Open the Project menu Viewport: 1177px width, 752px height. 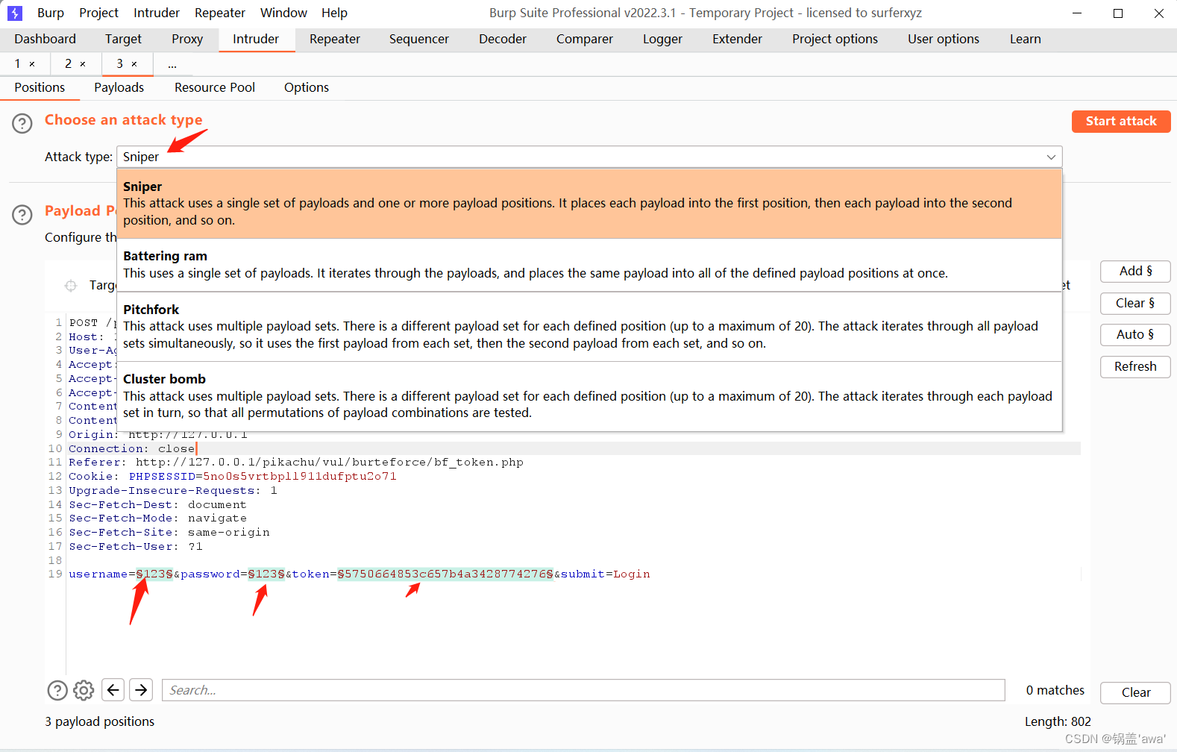point(98,13)
